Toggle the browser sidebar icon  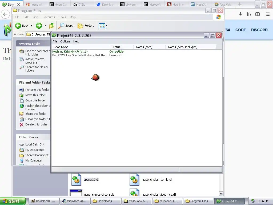[x=258, y=14]
